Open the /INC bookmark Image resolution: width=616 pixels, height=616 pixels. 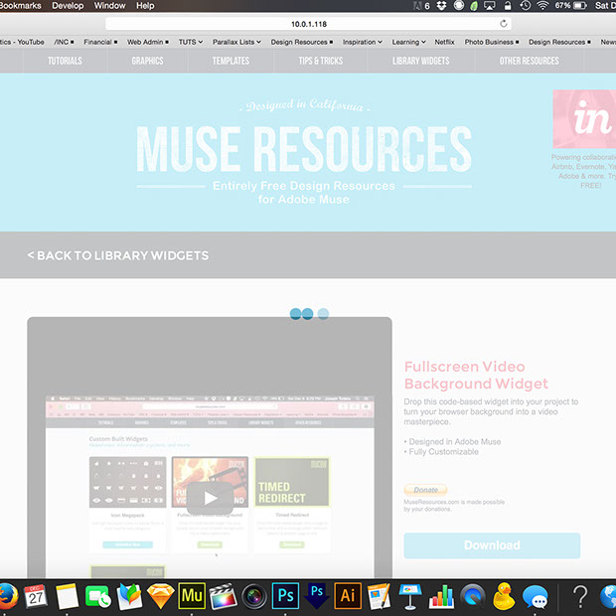pyautogui.click(x=64, y=42)
